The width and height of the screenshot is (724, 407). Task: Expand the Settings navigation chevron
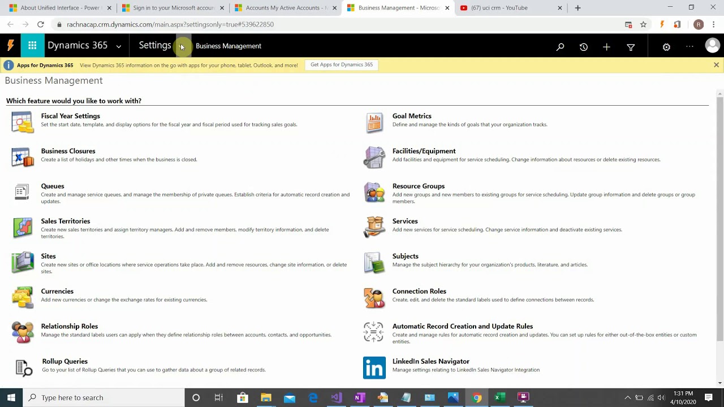click(x=182, y=46)
